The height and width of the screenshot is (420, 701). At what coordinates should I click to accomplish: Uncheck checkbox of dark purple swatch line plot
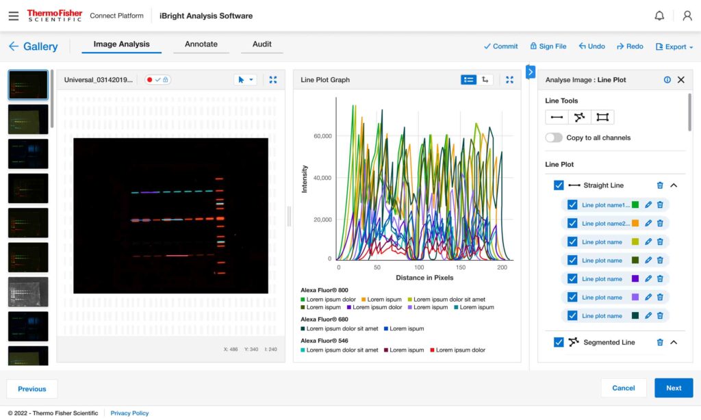pos(572,278)
